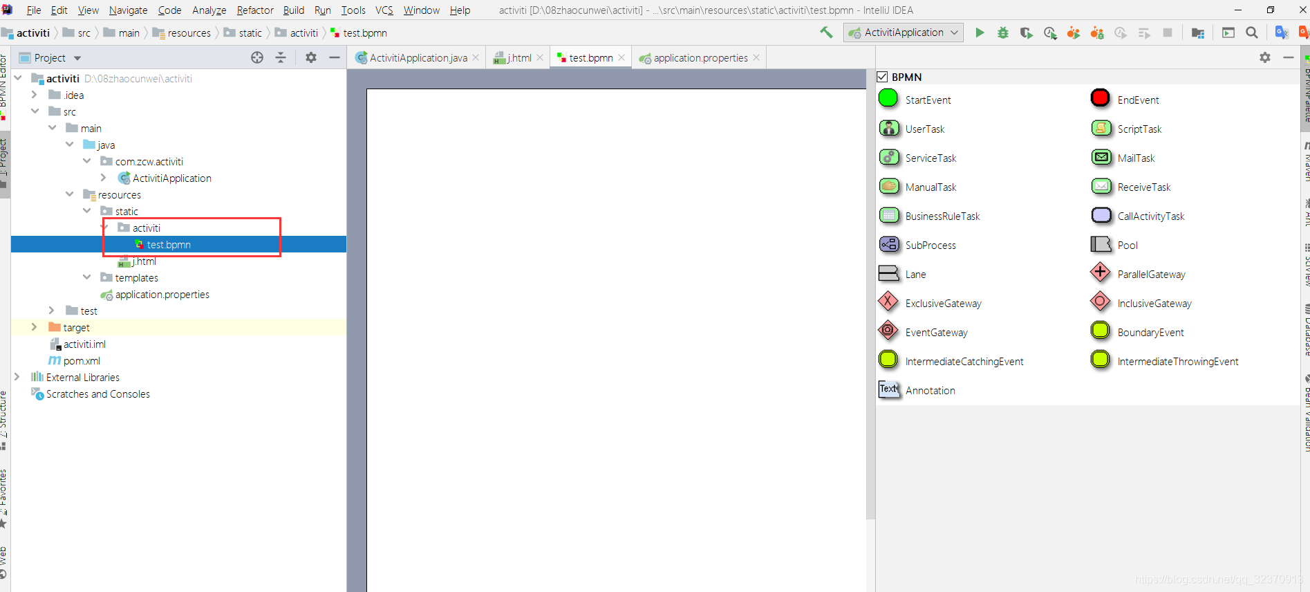Screen dimensions: 1310x592
Task: Select the Pool palette icon
Action: pos(1101,245)
